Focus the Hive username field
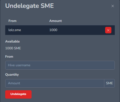 (x=60, y=65)
